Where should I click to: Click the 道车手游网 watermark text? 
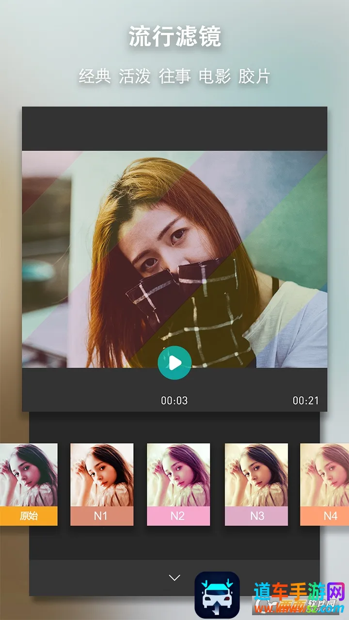pos(298,592)
